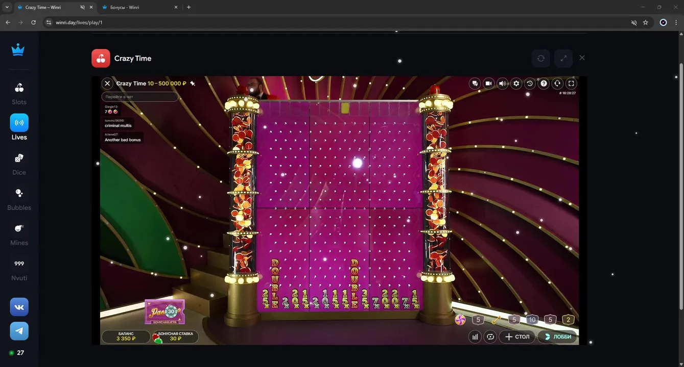The height and width of the screenshot is (367, 684).
Task: Open the Dice games section
Action: (19, 164)
